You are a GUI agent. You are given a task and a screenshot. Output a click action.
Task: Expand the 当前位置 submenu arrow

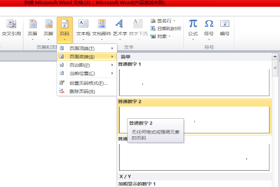click(x=112, y=73)
